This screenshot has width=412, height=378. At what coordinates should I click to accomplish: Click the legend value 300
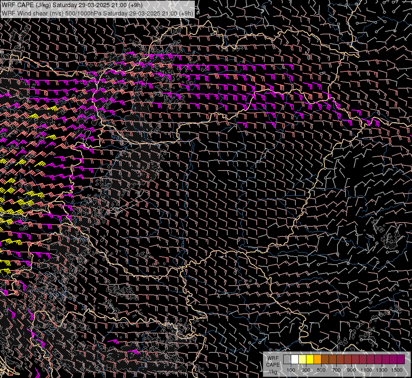pyautogui.click(x=306, y=370)
